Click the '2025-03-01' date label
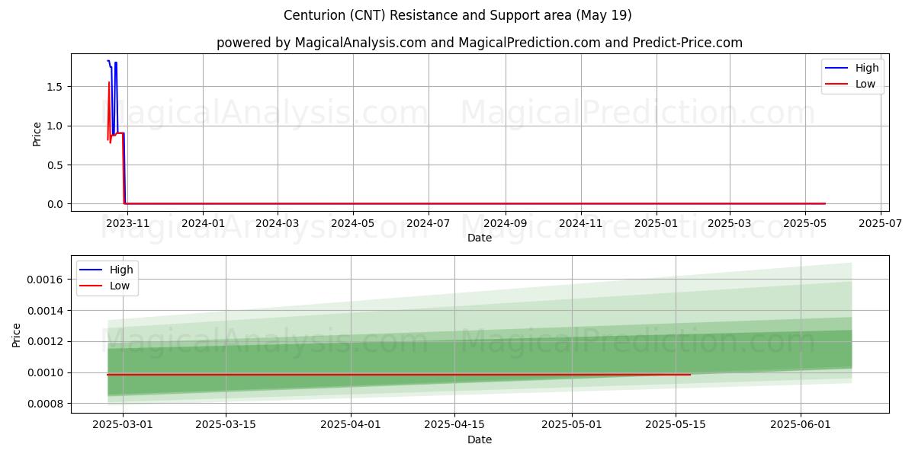 point(124,425)
